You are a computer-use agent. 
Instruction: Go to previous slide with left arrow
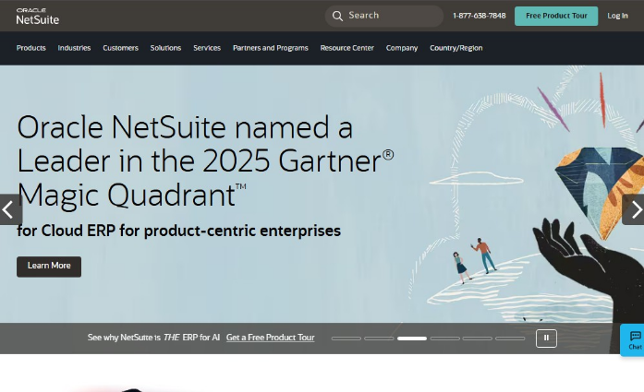[x=11, y=209]
